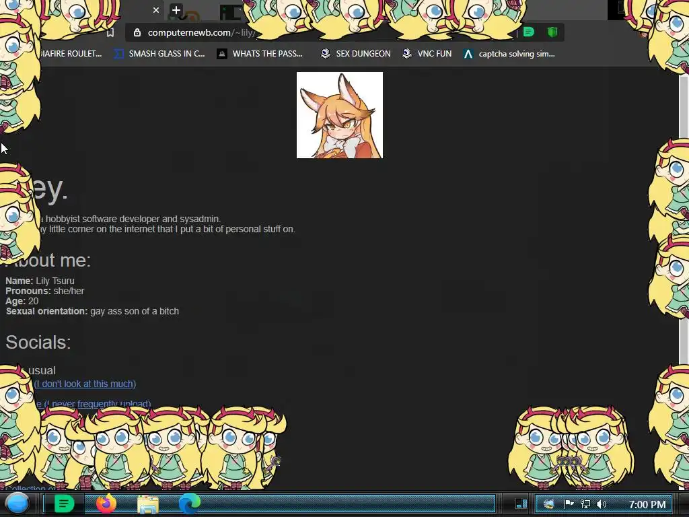Open the 7:00 PM clock
Screen dimensions: 689x517
pos(647,504)
